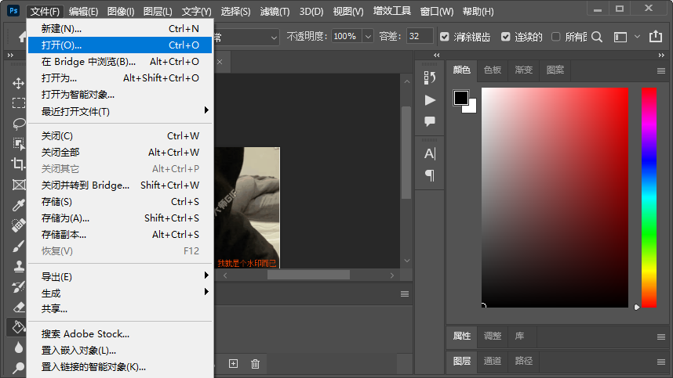Uncheck the 连续的 checkbox
The height and width of the screenshot is (378, 673).
point(505,37)
